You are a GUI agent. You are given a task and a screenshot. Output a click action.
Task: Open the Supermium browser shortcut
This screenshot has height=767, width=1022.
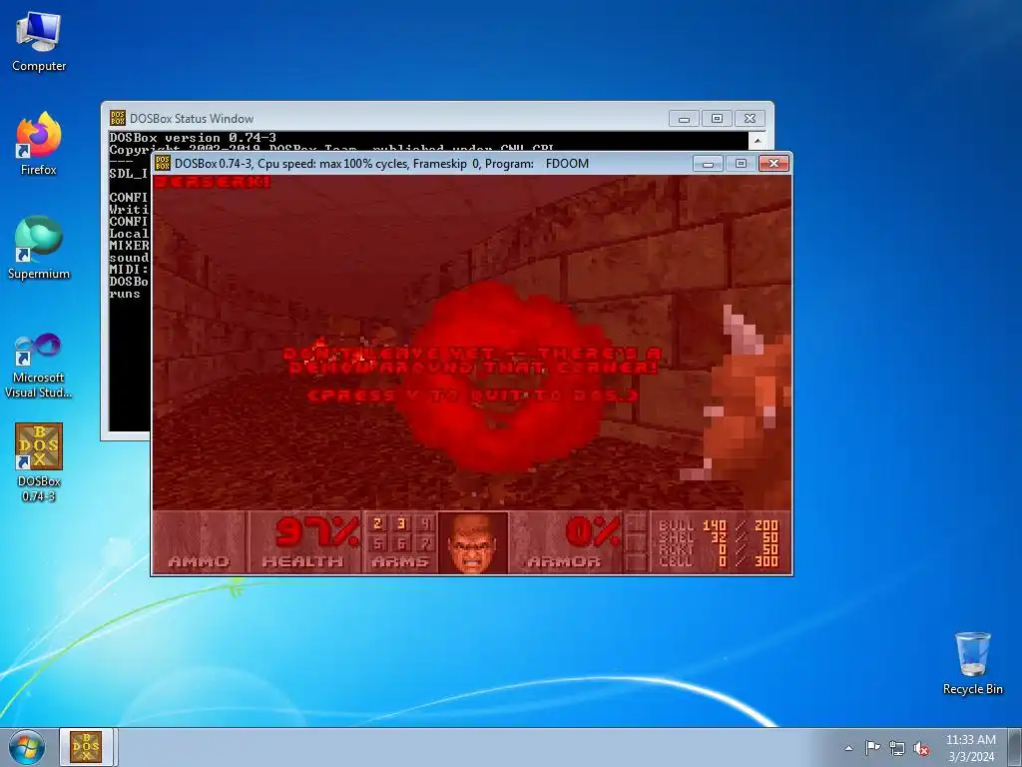(39, 249)
